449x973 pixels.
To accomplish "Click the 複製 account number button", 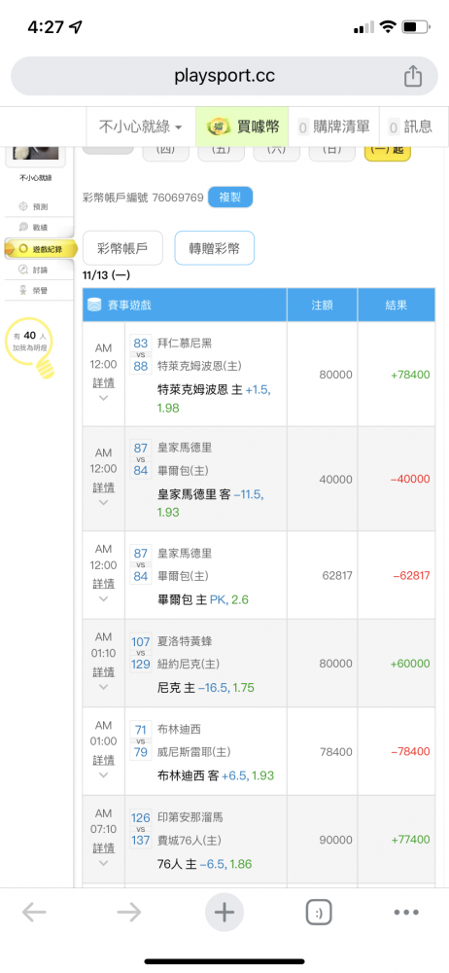I will pyautogui.click(x=230, y=198).
